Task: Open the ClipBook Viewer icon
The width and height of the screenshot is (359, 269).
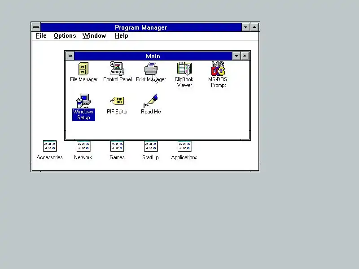Action: point(184,69)
